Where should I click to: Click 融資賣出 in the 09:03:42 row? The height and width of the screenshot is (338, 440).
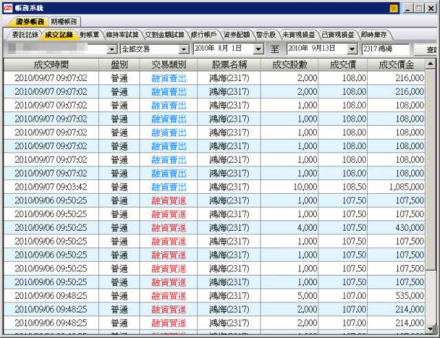point(168,187)
